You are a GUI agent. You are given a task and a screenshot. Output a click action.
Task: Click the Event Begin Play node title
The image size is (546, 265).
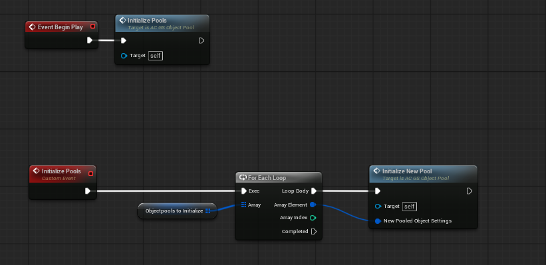pyautogui.click(x=61, y=27)
